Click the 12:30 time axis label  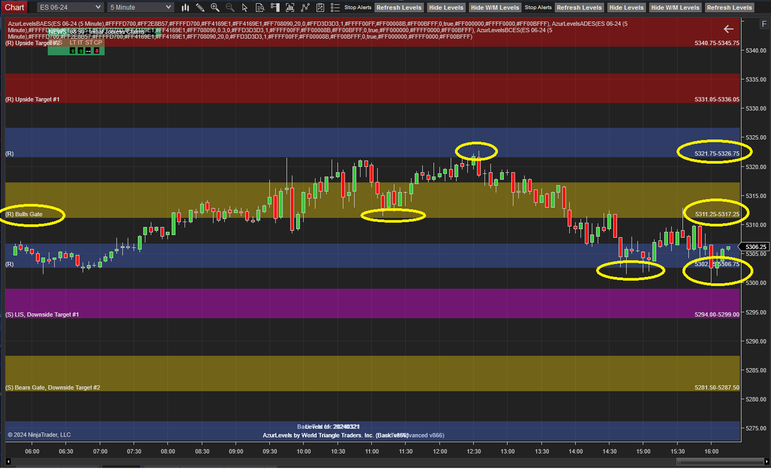pos(474,452)
